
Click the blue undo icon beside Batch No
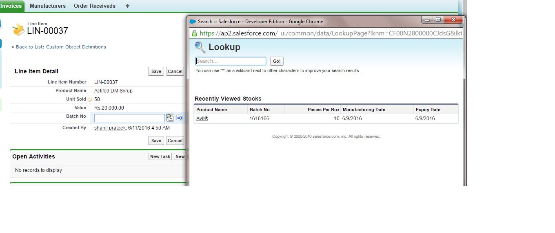coord(180,118)
